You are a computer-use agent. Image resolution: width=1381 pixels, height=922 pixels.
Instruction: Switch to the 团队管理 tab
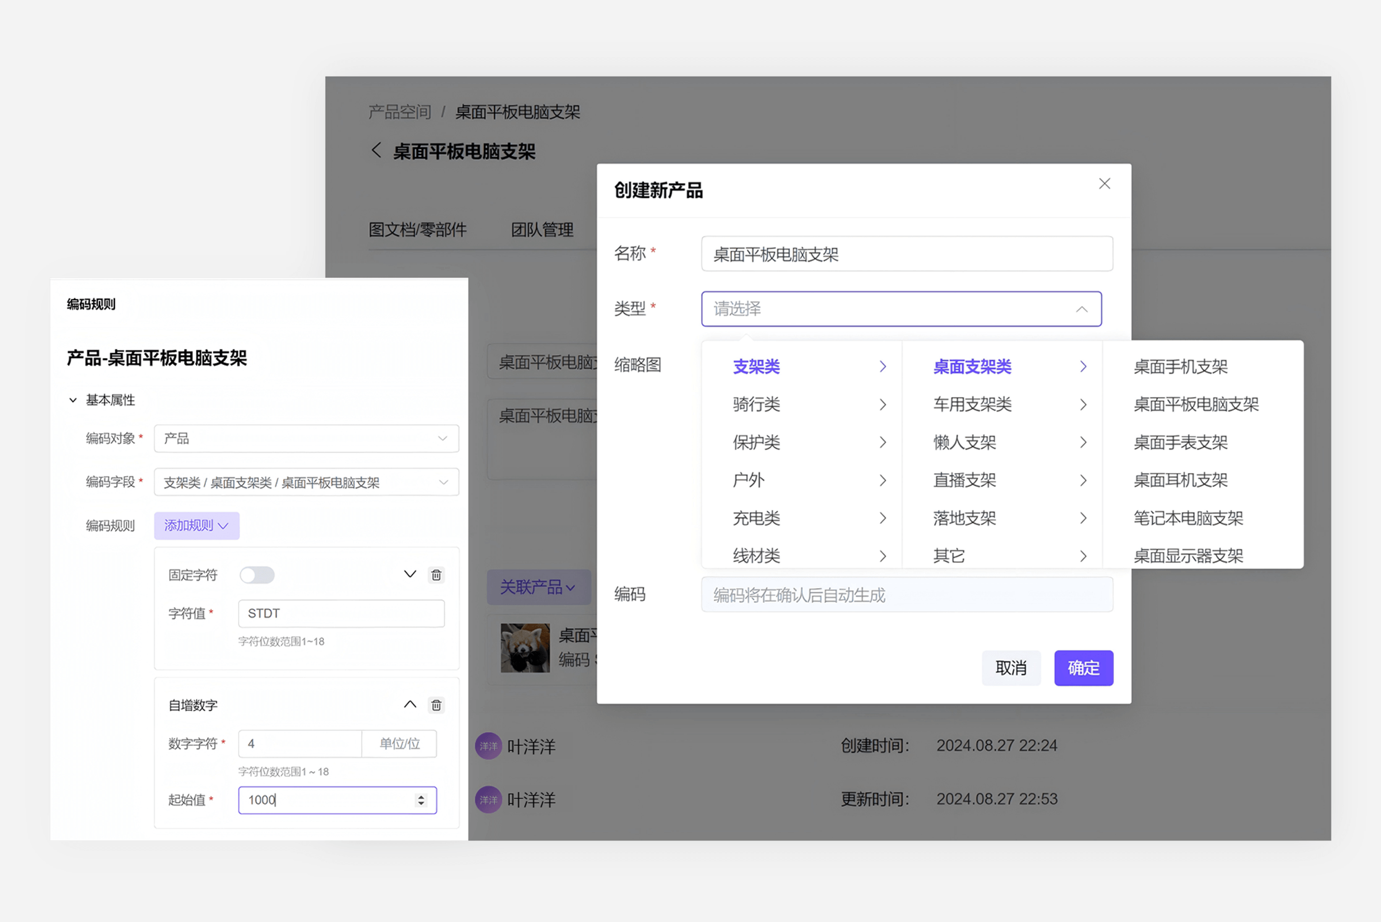542,229
